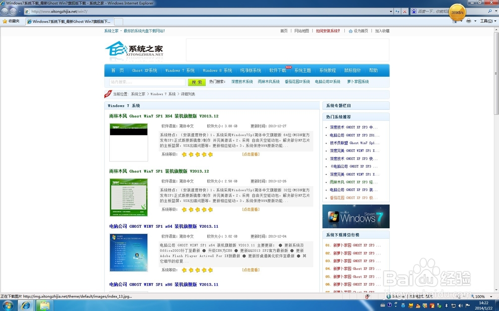Click the popup blocker icon in the status bar
The width and height of the screenshot is (499, 311).
(368, 296)
